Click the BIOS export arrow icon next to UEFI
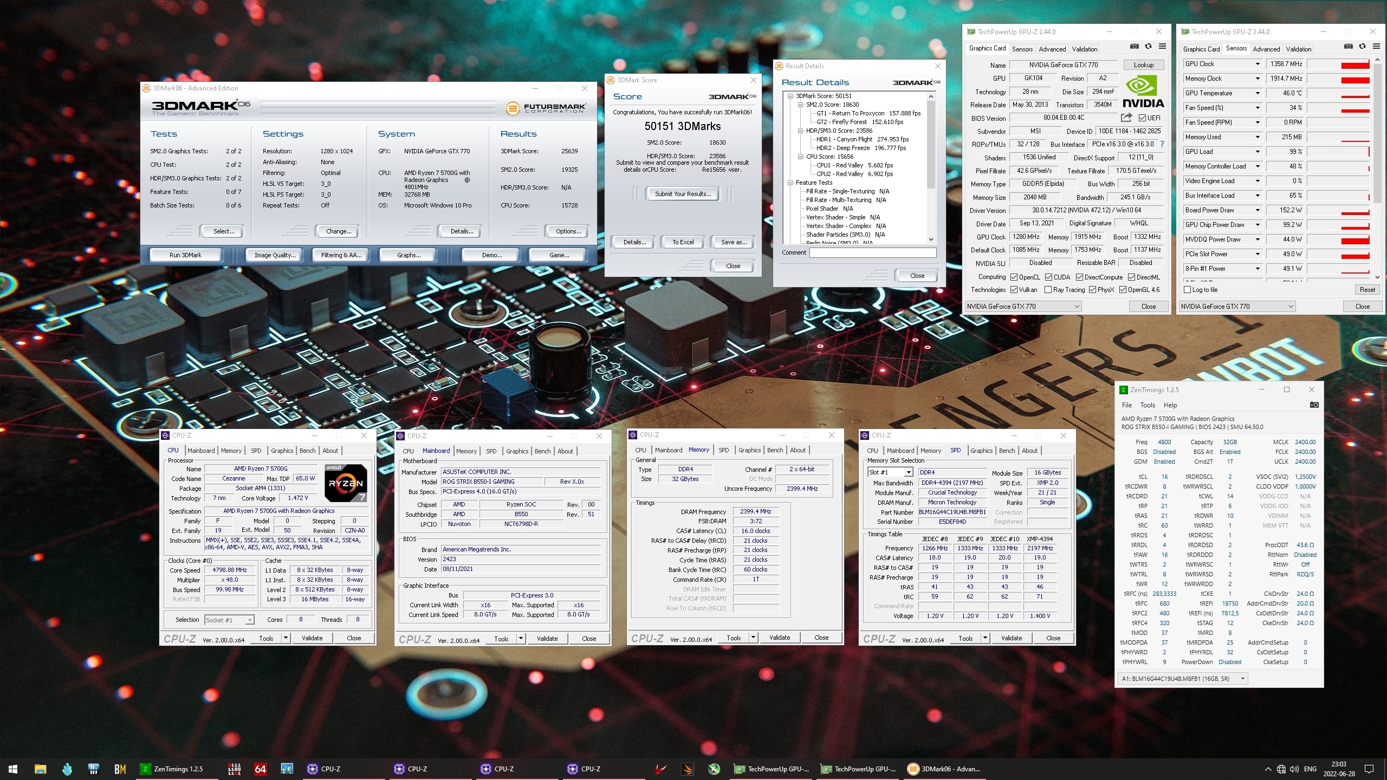 [1126, 118]
